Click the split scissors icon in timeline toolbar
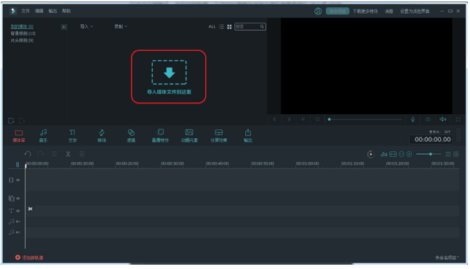 [x=68, y=154]
